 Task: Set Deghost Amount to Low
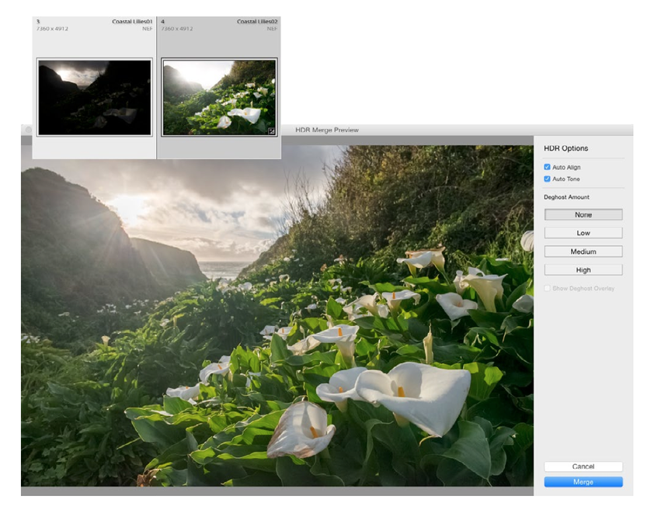coord(583,232)
